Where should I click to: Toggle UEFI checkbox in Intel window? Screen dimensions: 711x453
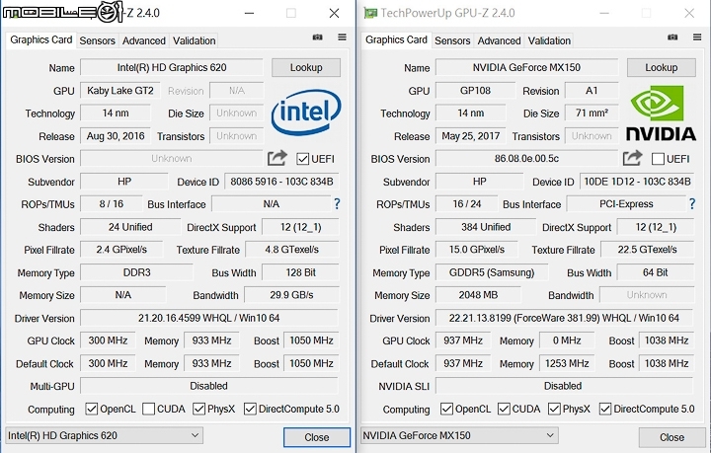302,159
